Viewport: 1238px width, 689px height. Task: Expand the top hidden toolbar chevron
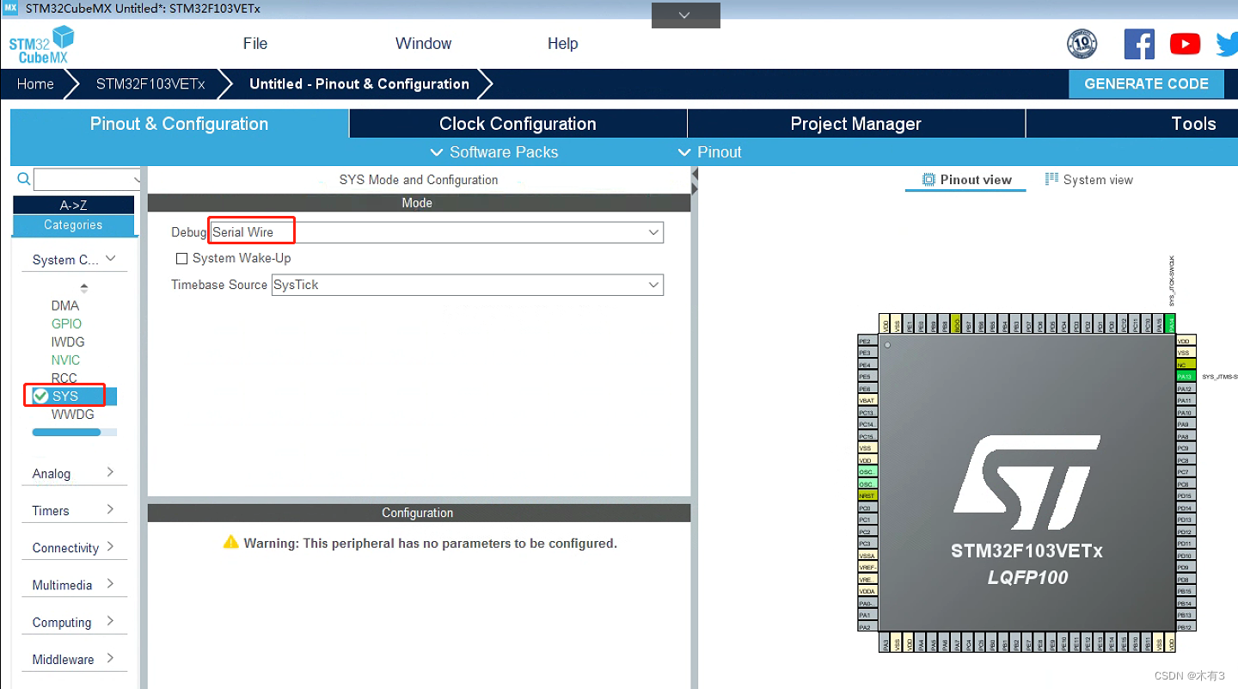tap(685, 15)
